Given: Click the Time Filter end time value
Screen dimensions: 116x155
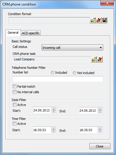Looking at the screenshot, I should pyautogui.click(x=86, y=130).
